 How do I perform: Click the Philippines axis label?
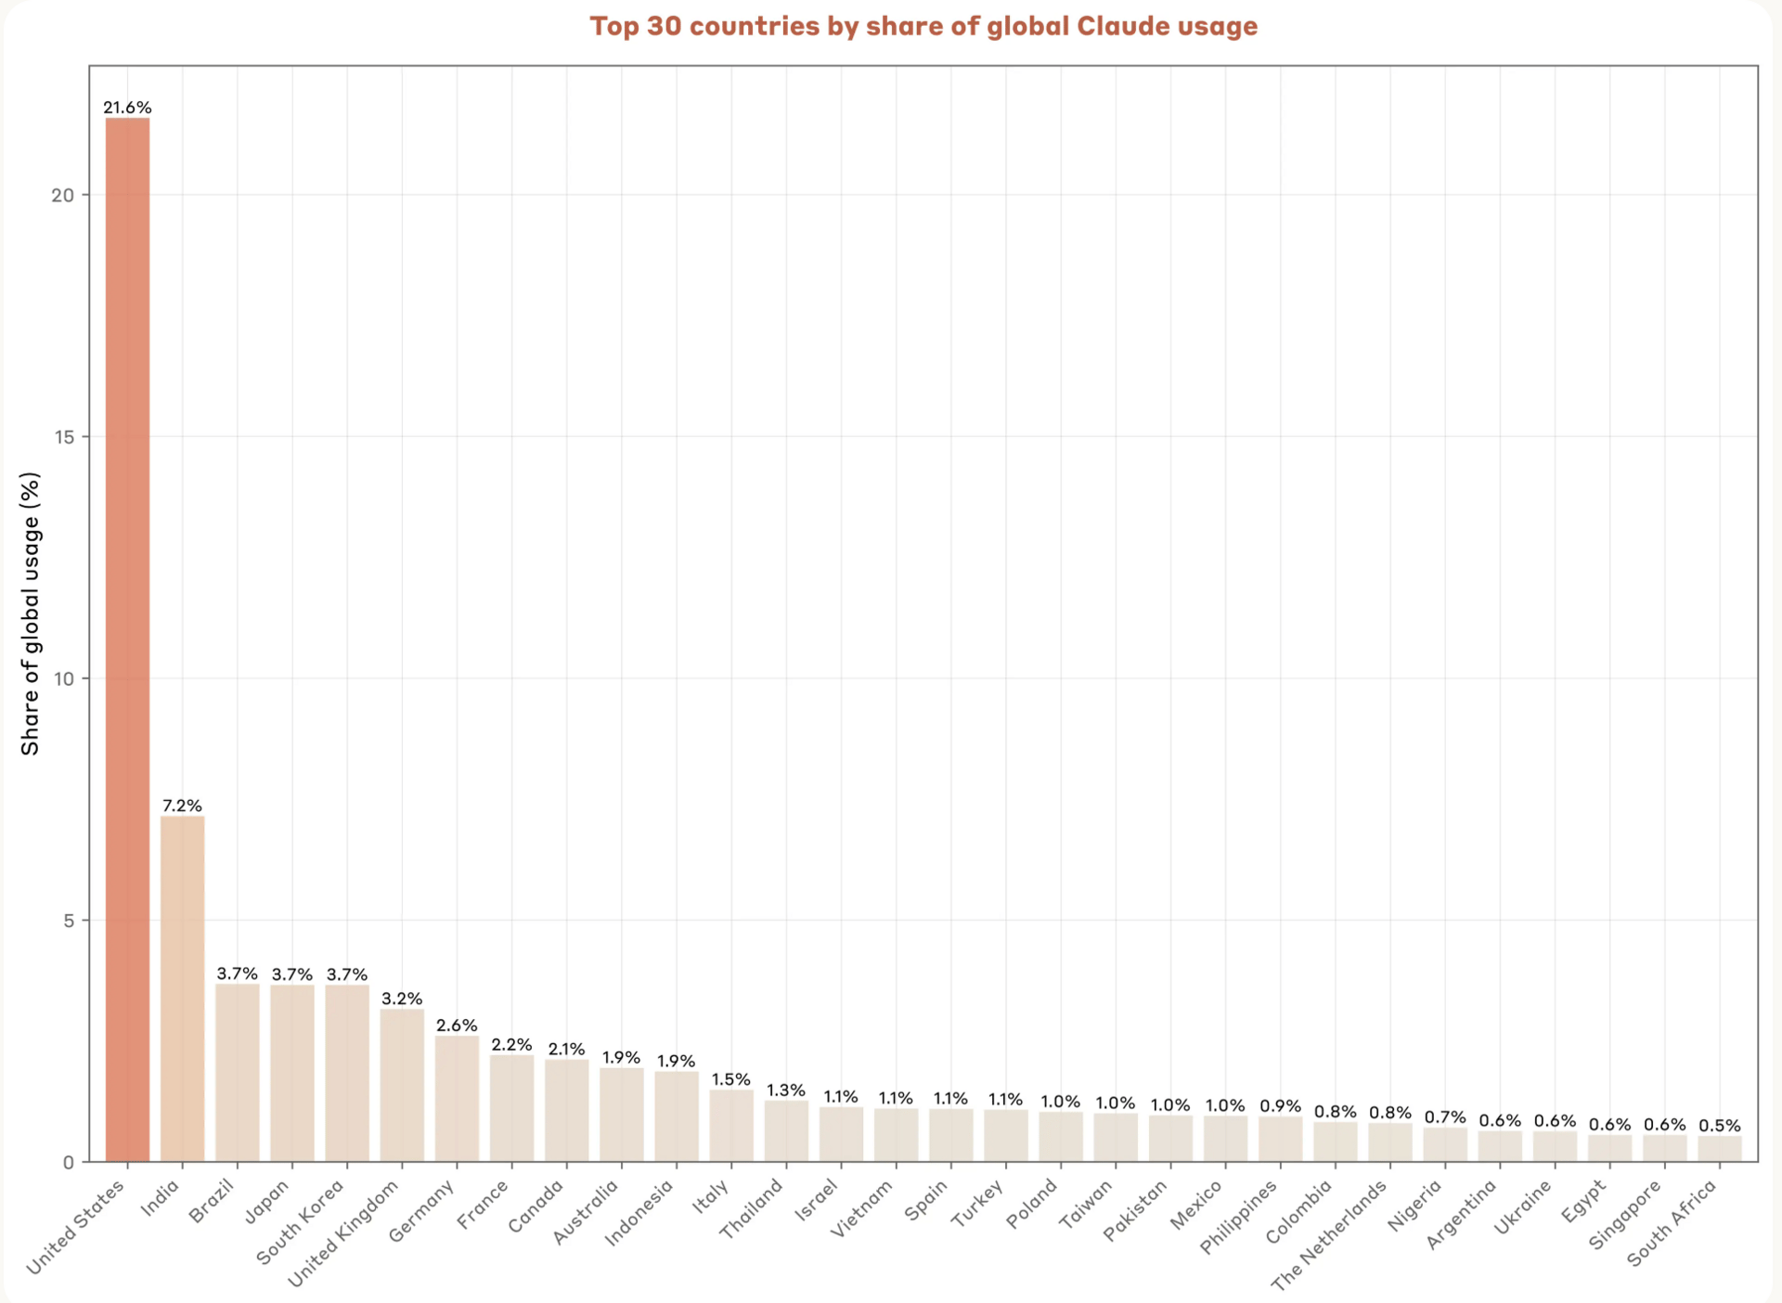pyautogui.click(x=1240, y=1217)
